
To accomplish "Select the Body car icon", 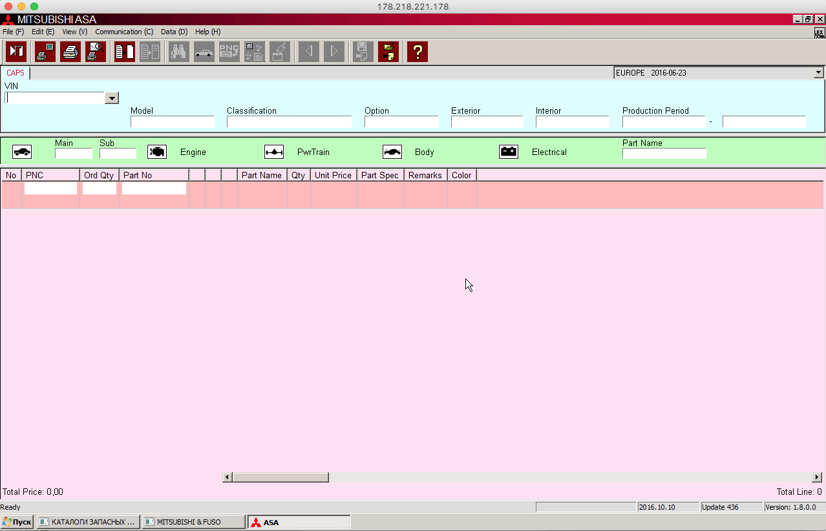I will click(x=392, y=152).
